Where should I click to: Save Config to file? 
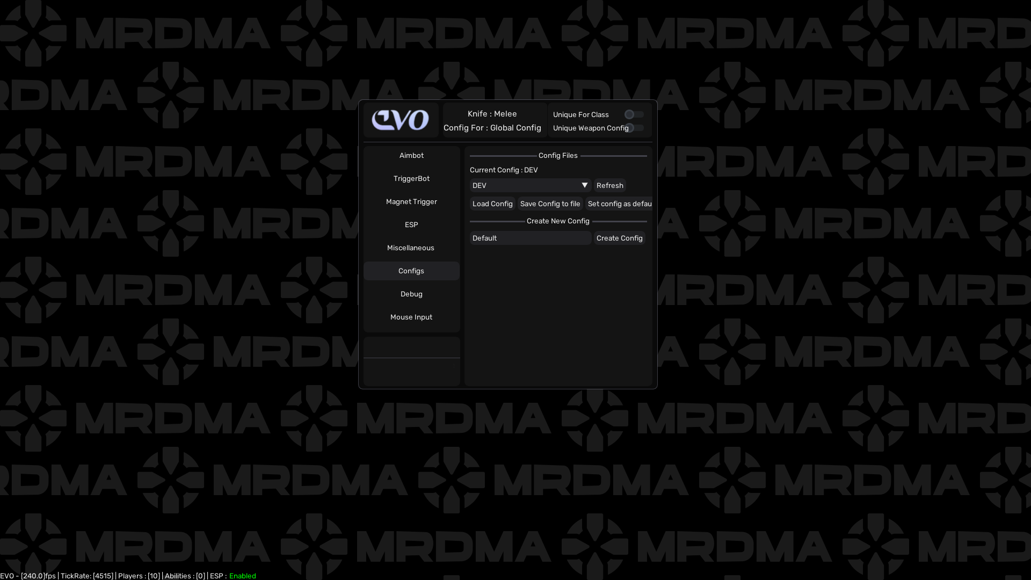tap(550, 204)
